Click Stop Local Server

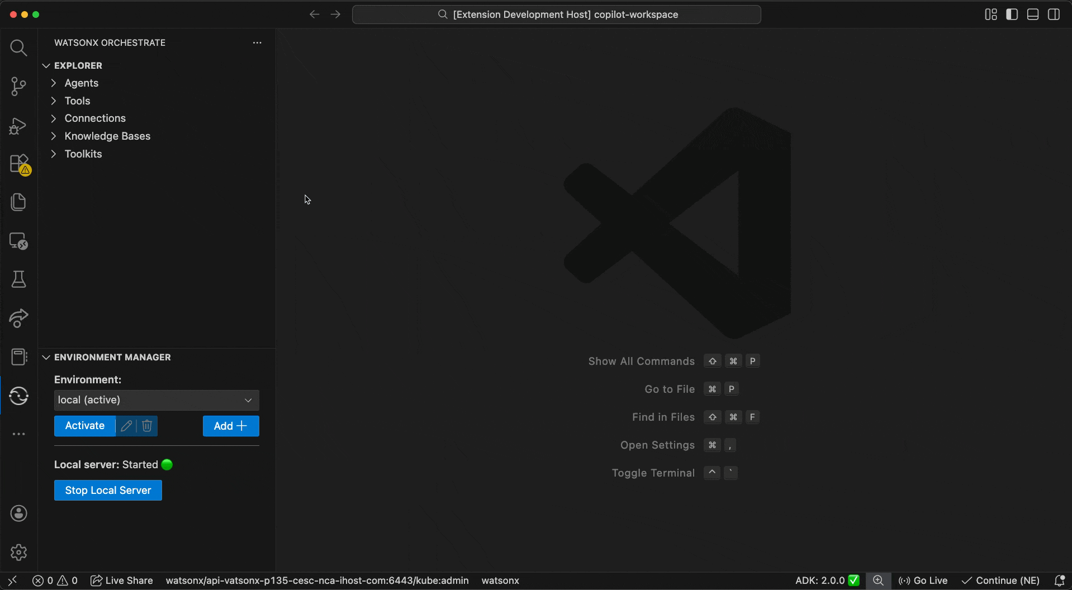[x=107, y=490]
